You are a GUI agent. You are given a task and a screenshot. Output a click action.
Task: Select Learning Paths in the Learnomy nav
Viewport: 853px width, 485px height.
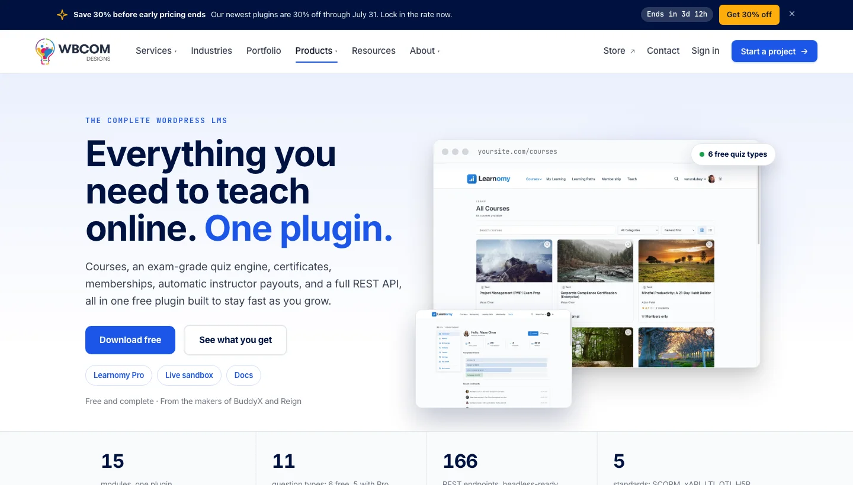click(x=583, y=179)
